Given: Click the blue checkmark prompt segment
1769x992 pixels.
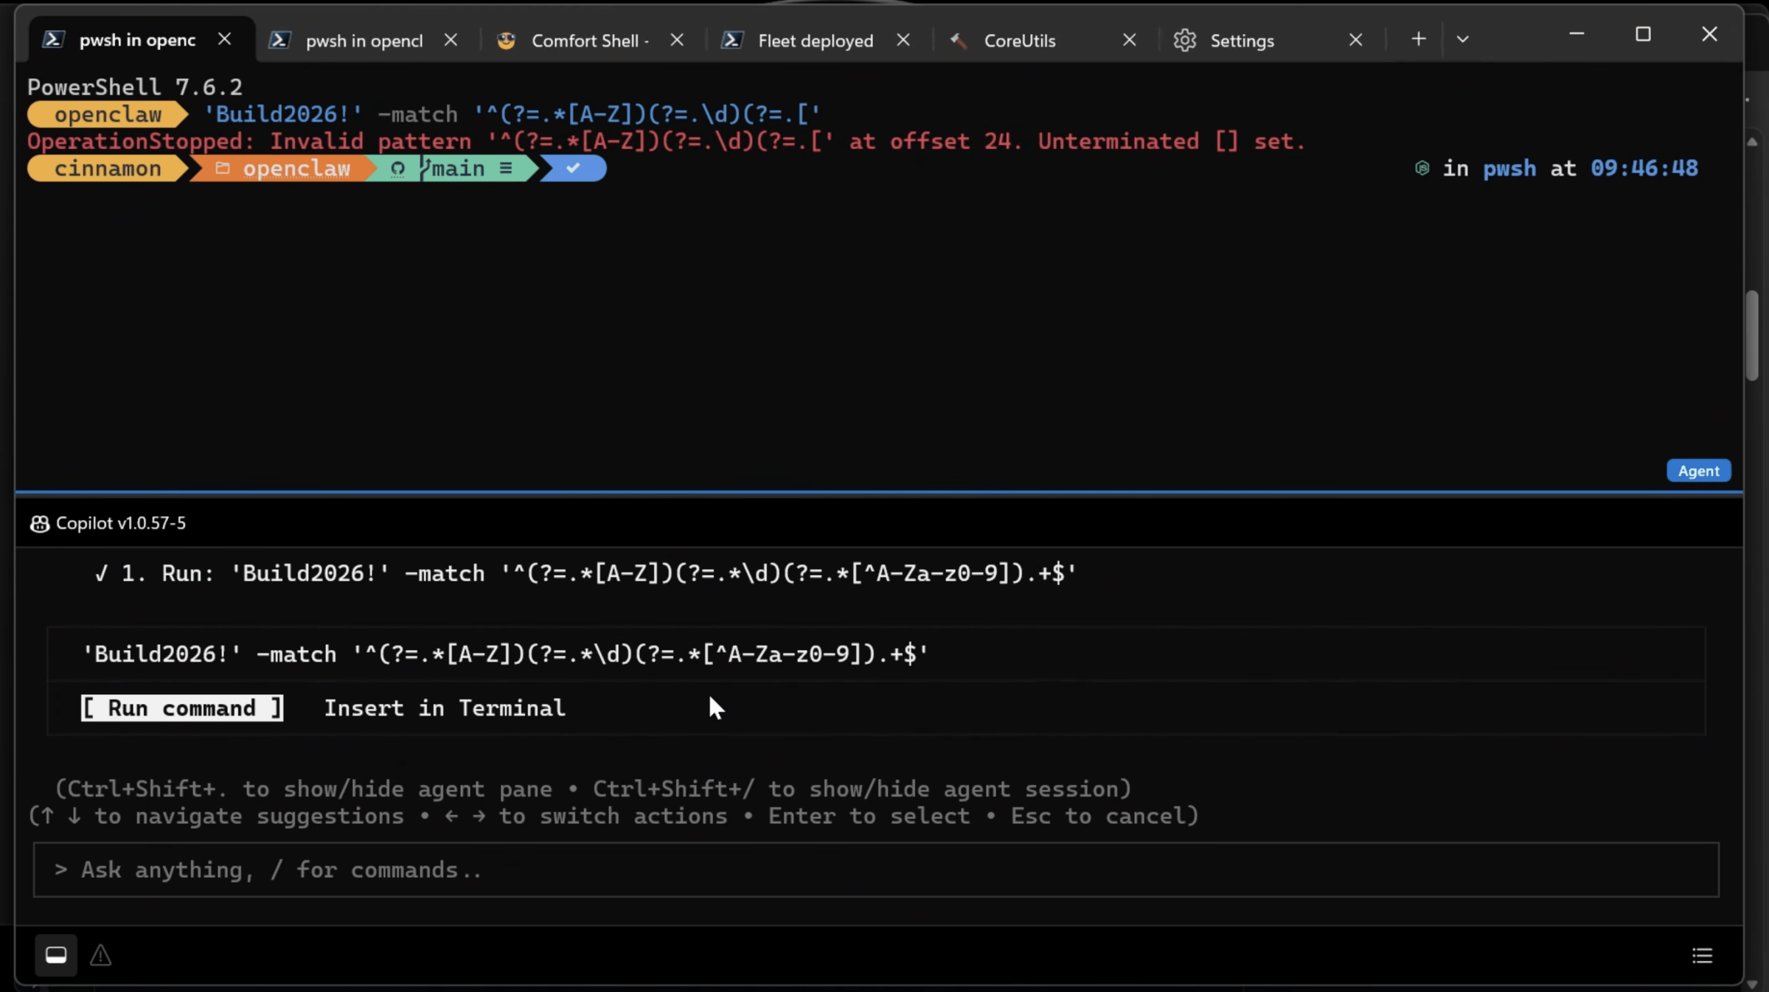Looking at the screenshot, I should [x=574, y=169].
